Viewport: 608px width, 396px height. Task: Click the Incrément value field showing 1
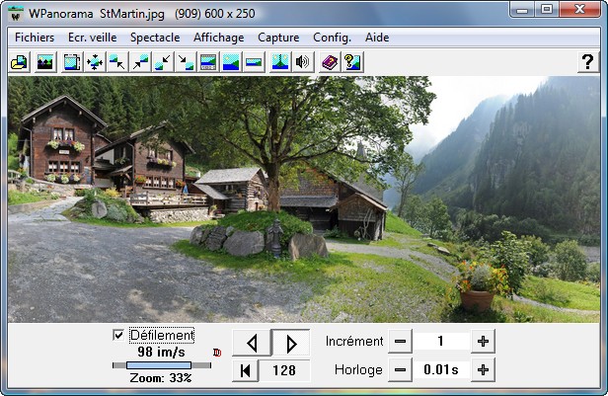point(441,342)
